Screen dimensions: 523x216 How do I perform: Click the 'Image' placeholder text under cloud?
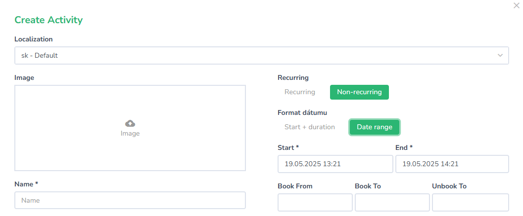click(130, 134)
